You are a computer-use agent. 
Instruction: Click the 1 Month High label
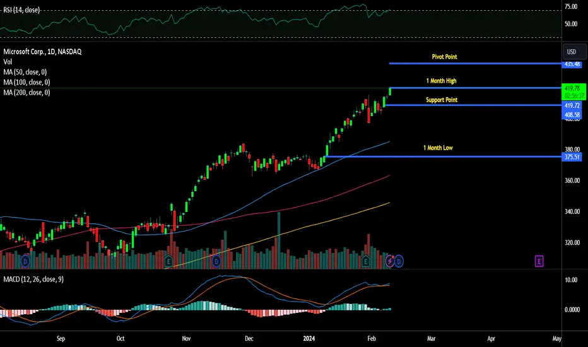442,81
